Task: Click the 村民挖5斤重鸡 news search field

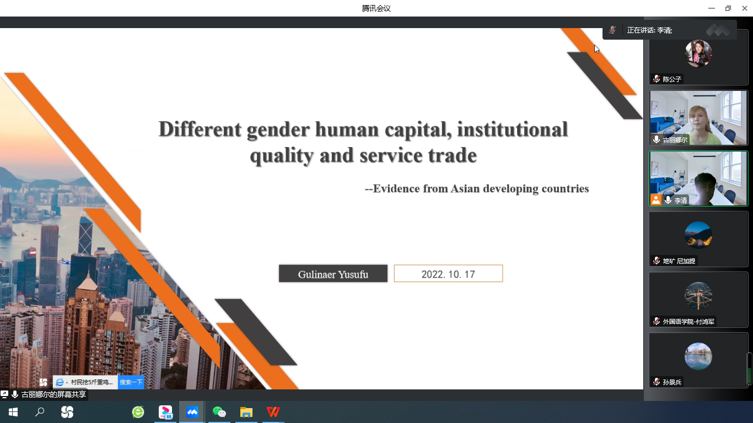Action: (x=92, y=382)
